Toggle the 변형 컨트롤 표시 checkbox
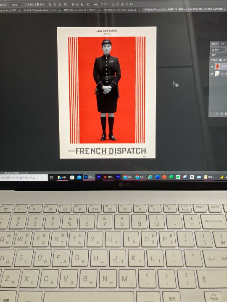The width and height of the screenshot is (227, 302). point(25,5)
